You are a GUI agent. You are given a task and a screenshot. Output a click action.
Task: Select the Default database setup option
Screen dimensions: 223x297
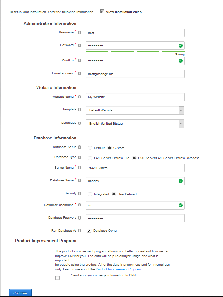(90, 148)
